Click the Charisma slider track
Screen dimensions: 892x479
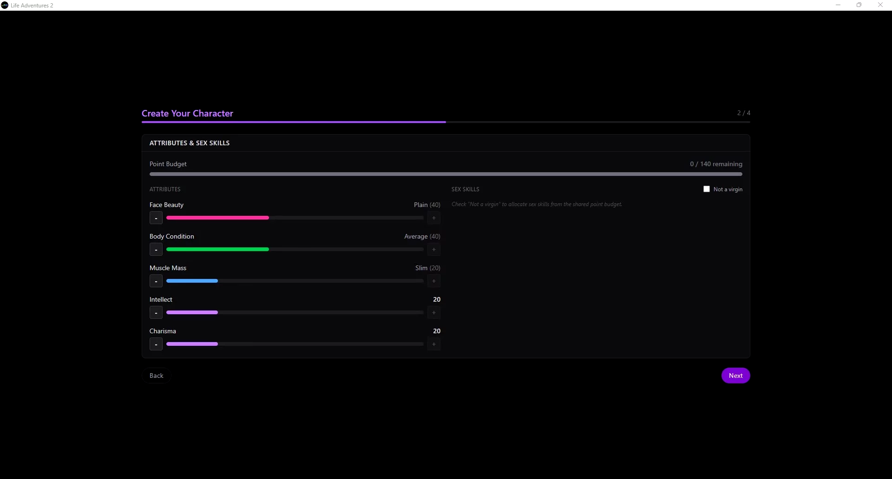click(x=295, y=344)
